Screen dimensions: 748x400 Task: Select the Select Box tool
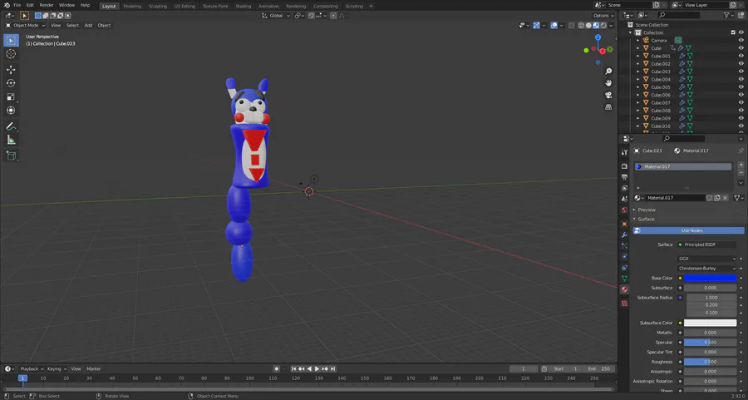(x=11, y=41)
